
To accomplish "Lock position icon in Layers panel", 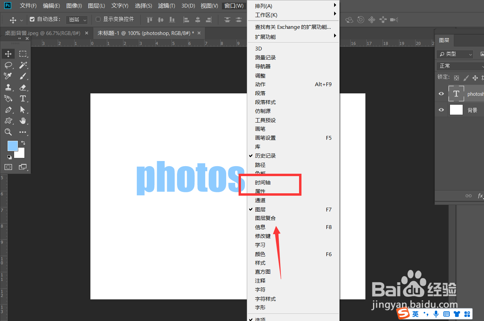I will 475,78.
